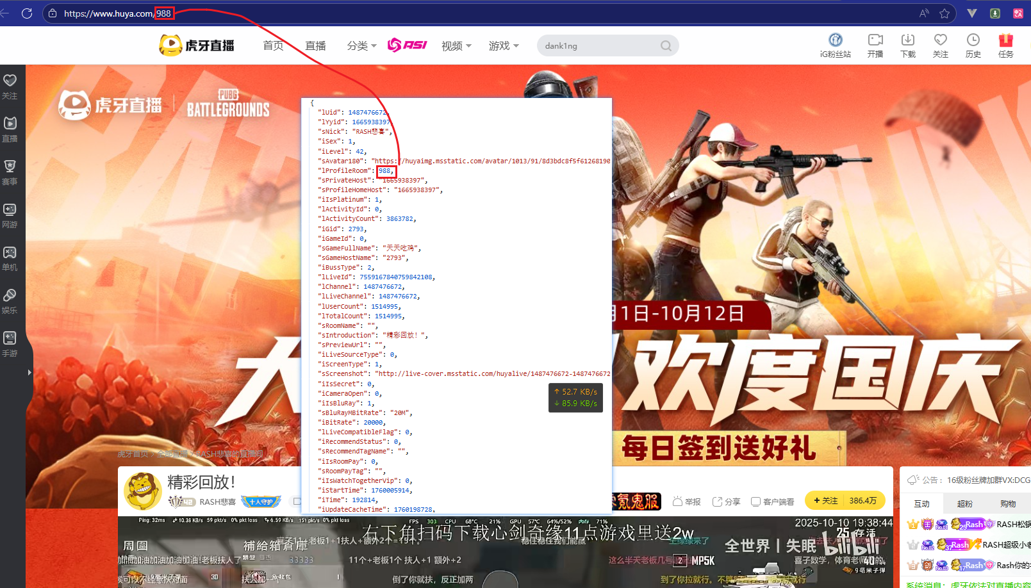Screen dimensions: 1031x588
Task: Expand the 视频 video dropdown
Action: [x=456, y=45]
